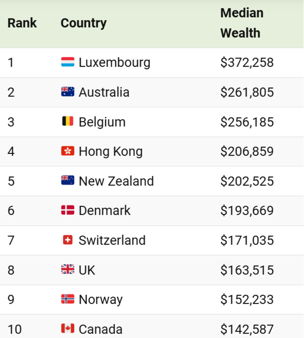Click the Luxembourg flag icon
Image resolution: width=304 pixels, height=338 pixels.
point(67,62)
